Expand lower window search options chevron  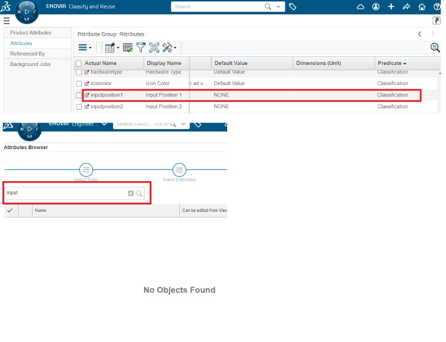(x=184, y=124)
